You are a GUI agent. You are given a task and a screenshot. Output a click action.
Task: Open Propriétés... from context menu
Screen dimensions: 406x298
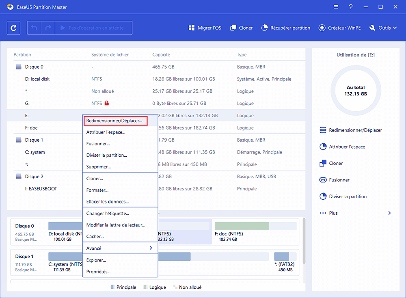coord(120,272)
